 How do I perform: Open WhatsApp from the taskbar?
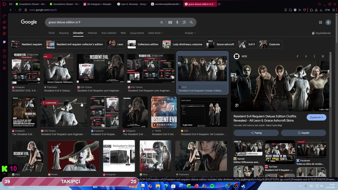tap(228, 186)
